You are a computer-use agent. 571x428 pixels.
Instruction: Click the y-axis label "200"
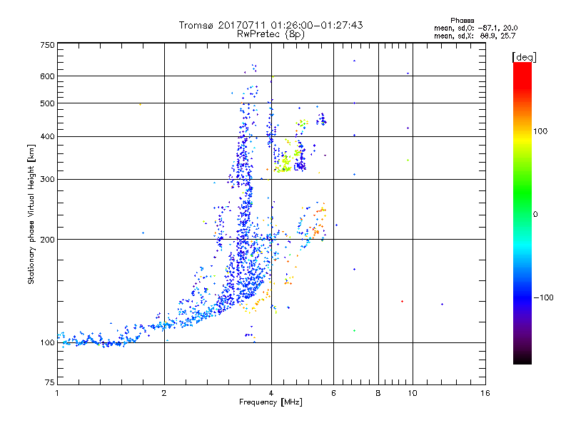tap(47, 240)
